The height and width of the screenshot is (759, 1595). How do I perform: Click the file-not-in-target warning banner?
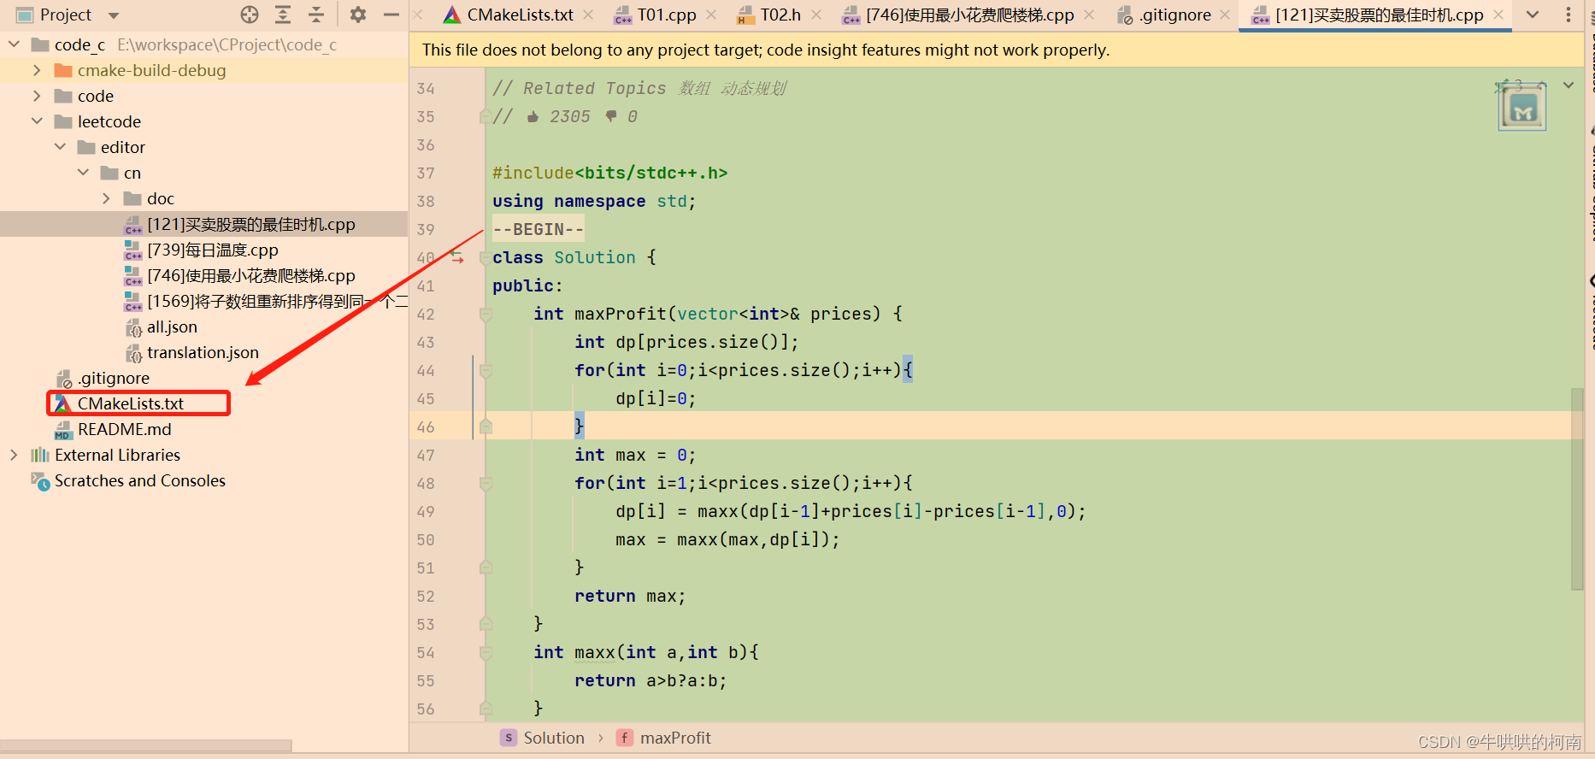(997, 50)
